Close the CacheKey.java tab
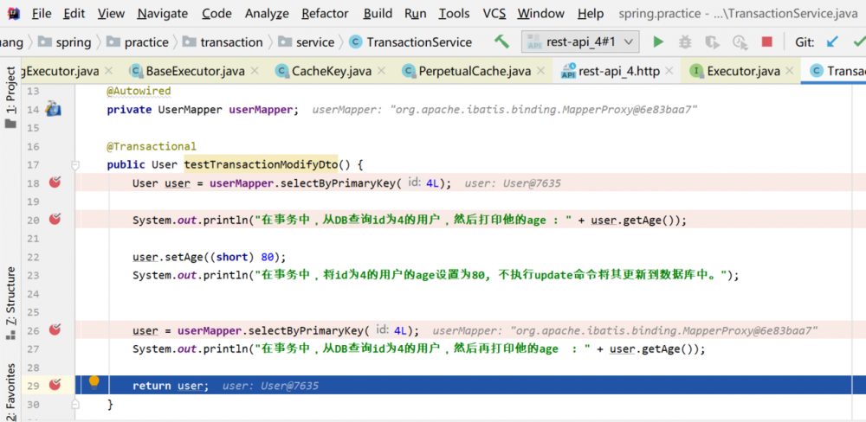Viewport: 866px width, 422px height. pos(382,71)
